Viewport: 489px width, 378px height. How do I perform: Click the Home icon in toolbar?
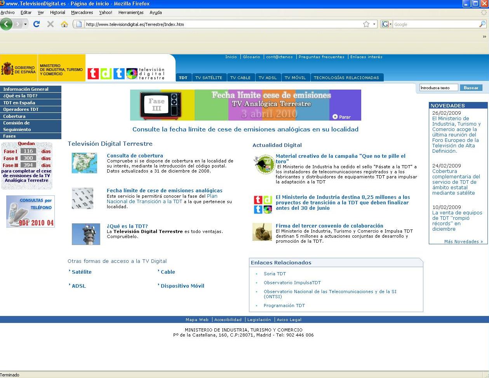tap(64, 24)
